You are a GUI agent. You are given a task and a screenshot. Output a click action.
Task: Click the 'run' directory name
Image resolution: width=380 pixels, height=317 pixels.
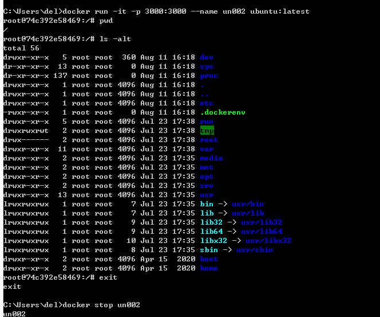tap(207, 122)
